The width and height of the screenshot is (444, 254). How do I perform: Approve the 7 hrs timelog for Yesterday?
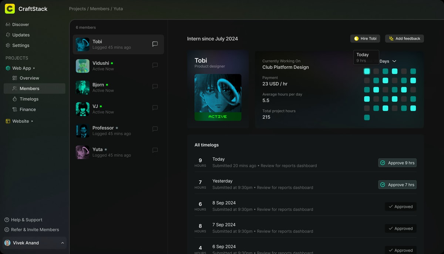[x=397, y=184]
